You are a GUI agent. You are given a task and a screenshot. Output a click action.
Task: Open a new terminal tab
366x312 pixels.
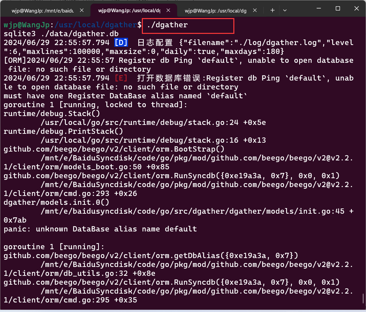272,11
